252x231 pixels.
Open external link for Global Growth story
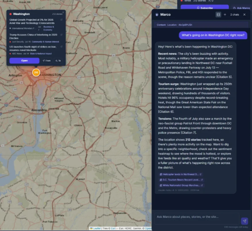click(61, 20)
